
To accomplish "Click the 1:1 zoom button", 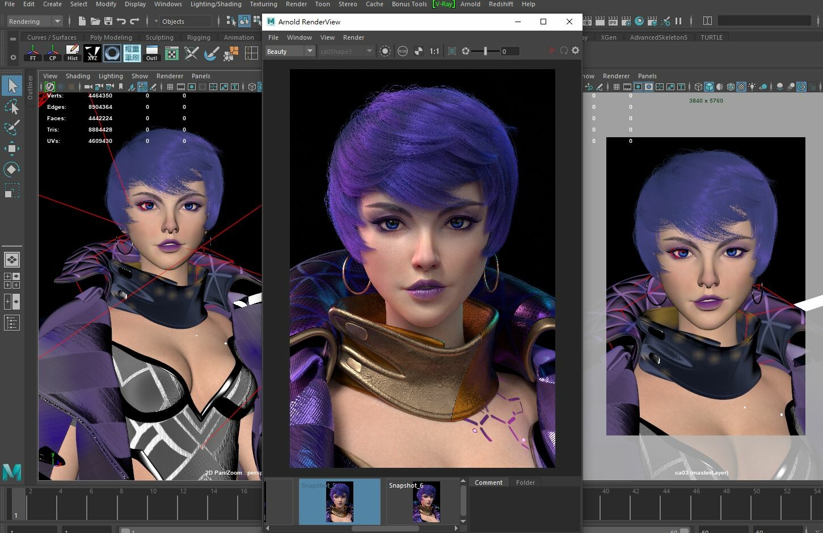I will coord(434,51).
